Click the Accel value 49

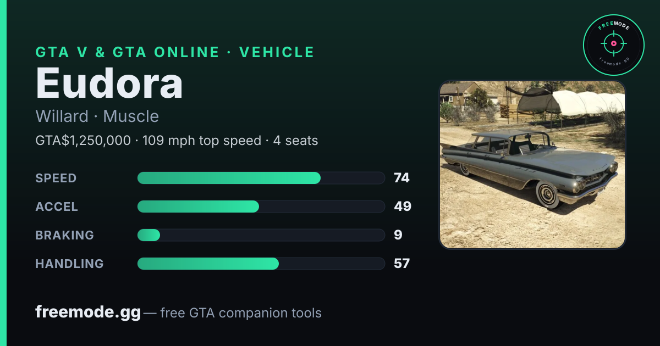tap(403, 207)
